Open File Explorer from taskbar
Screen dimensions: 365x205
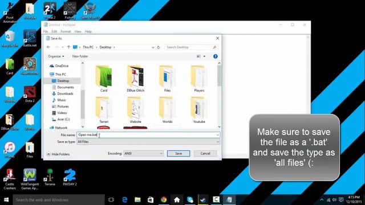tap(137, 200)
